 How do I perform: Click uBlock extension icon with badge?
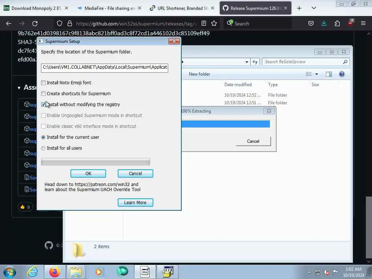[351, 23]
